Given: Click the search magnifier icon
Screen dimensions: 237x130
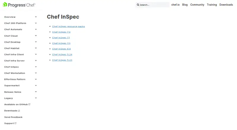Looking at the screenshot, I should [x=138, y=5].
